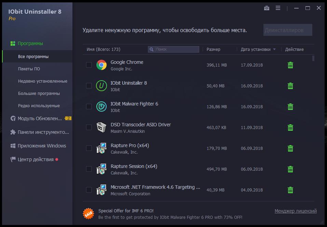
Task: Click trash icon for DSD Transcoder ASIO Driver
Action: (290, 127)
